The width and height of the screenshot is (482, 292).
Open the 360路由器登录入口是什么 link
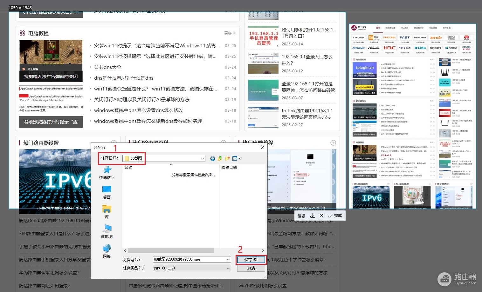(x=55, y=234)
